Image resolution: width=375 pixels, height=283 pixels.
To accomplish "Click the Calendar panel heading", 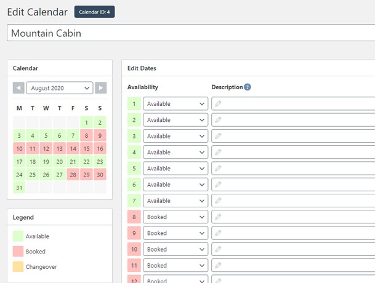I will [x=25, y=68].
